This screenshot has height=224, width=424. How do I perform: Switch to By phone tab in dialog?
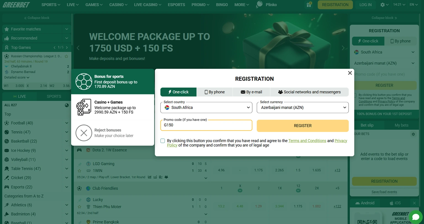tap(214, 92)
